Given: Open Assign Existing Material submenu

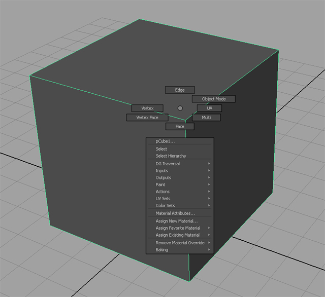Looking at the screenshot, I should [x=180, y=235].
